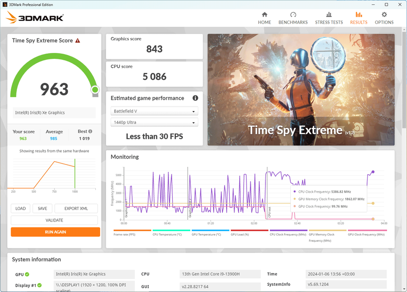Click the Time Spy Extreme preview image
Image resolution: width=407 pixels, height=292 pixels.
(x=301, y=90)
